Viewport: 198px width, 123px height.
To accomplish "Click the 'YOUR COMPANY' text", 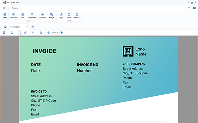I will point(134,64).
